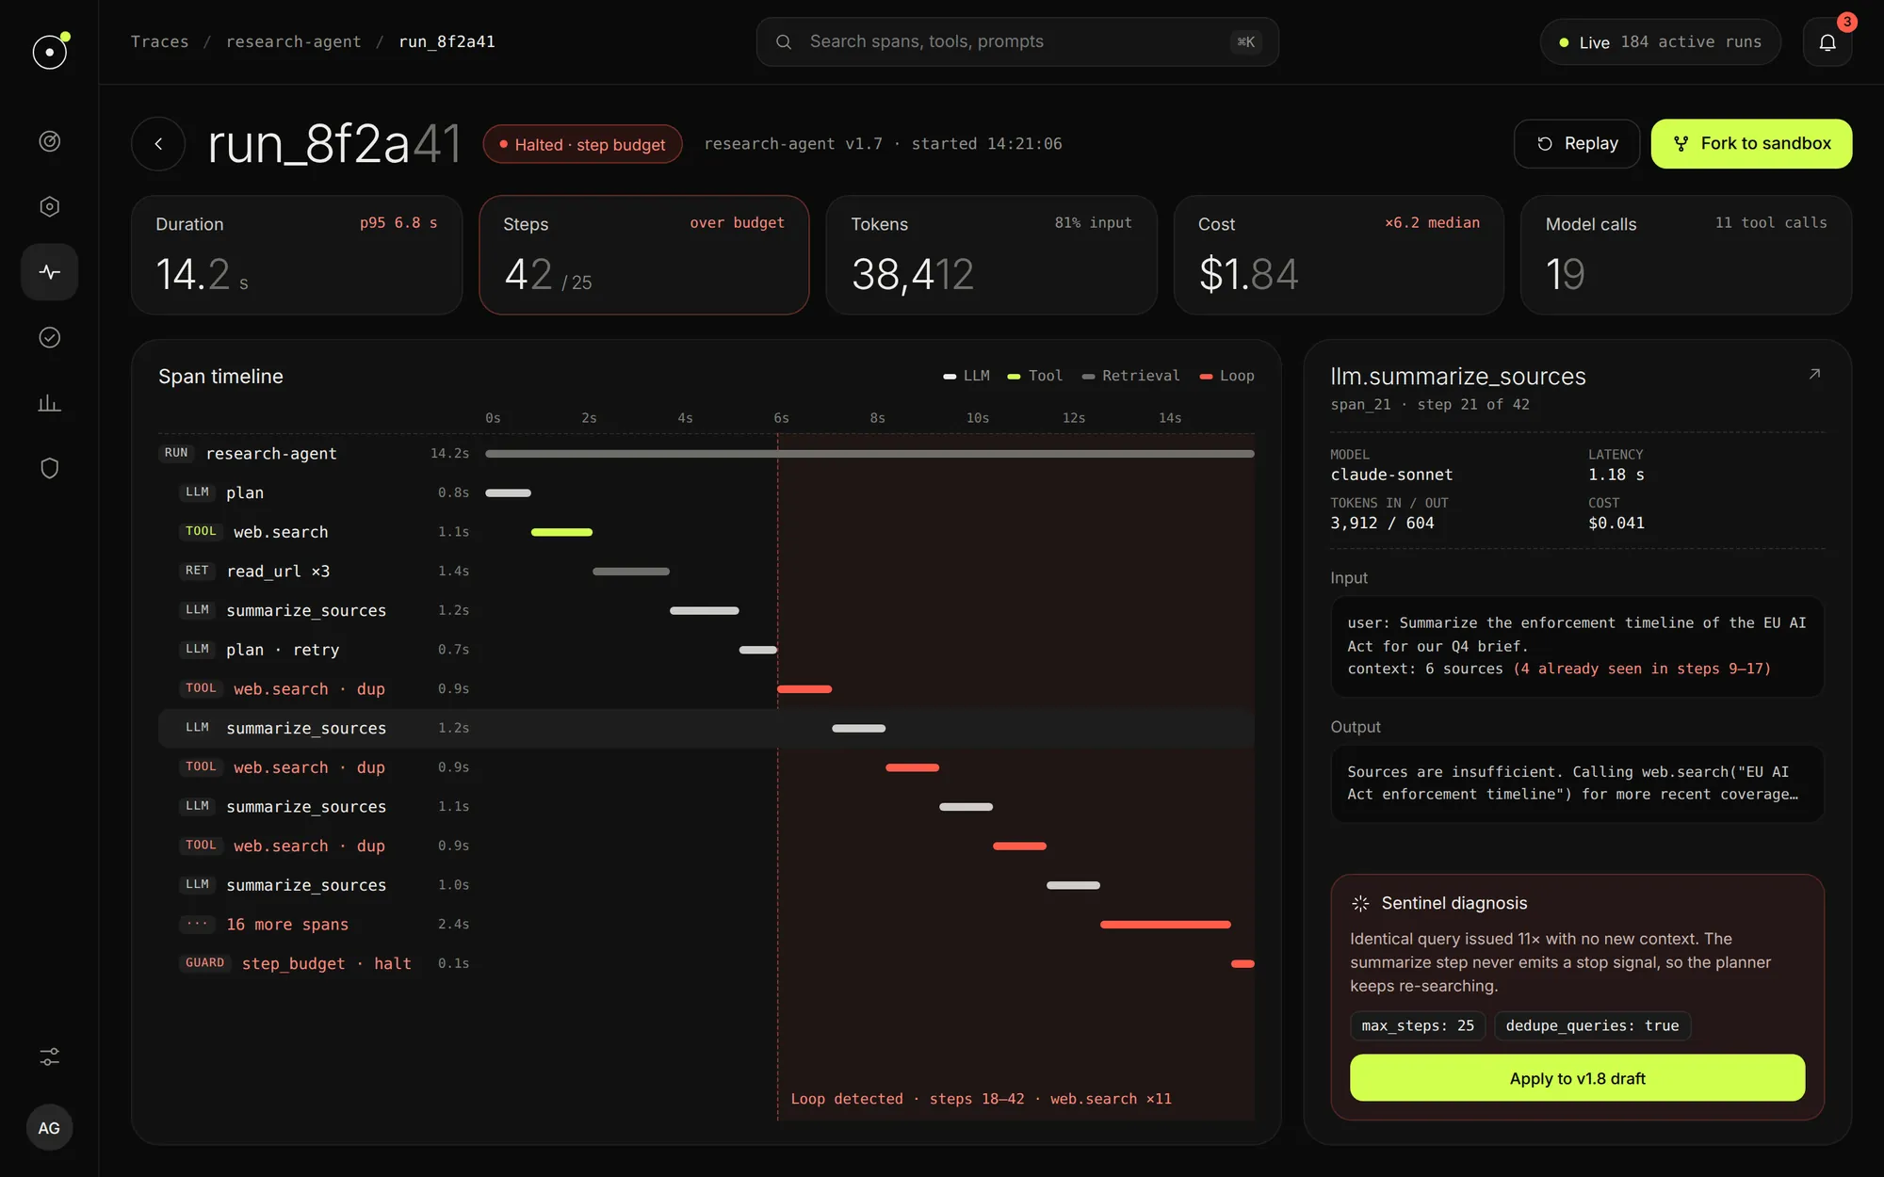Click the app logo icon

[x=50, y=51]
